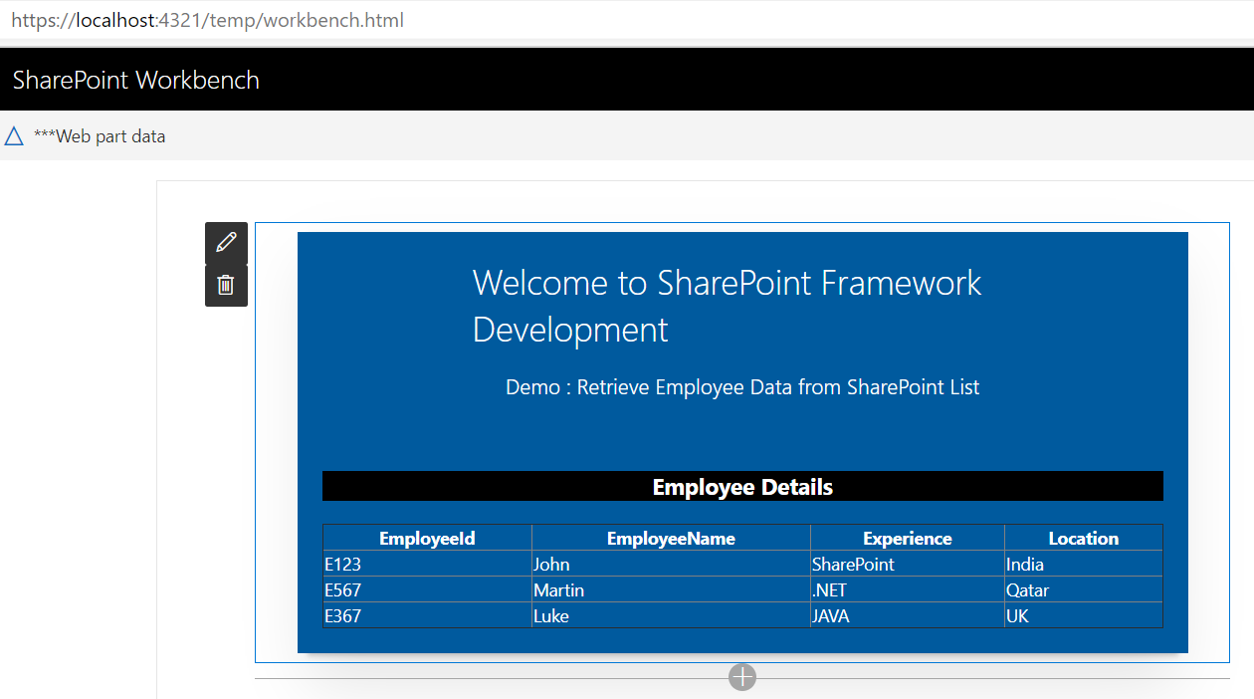Select the E367 employee ID cell

click(x=427, y=615)
